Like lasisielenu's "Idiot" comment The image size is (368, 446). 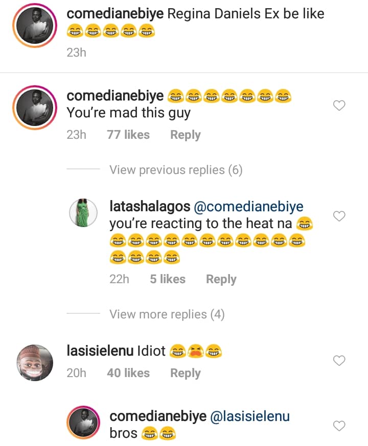pos(339,361)
